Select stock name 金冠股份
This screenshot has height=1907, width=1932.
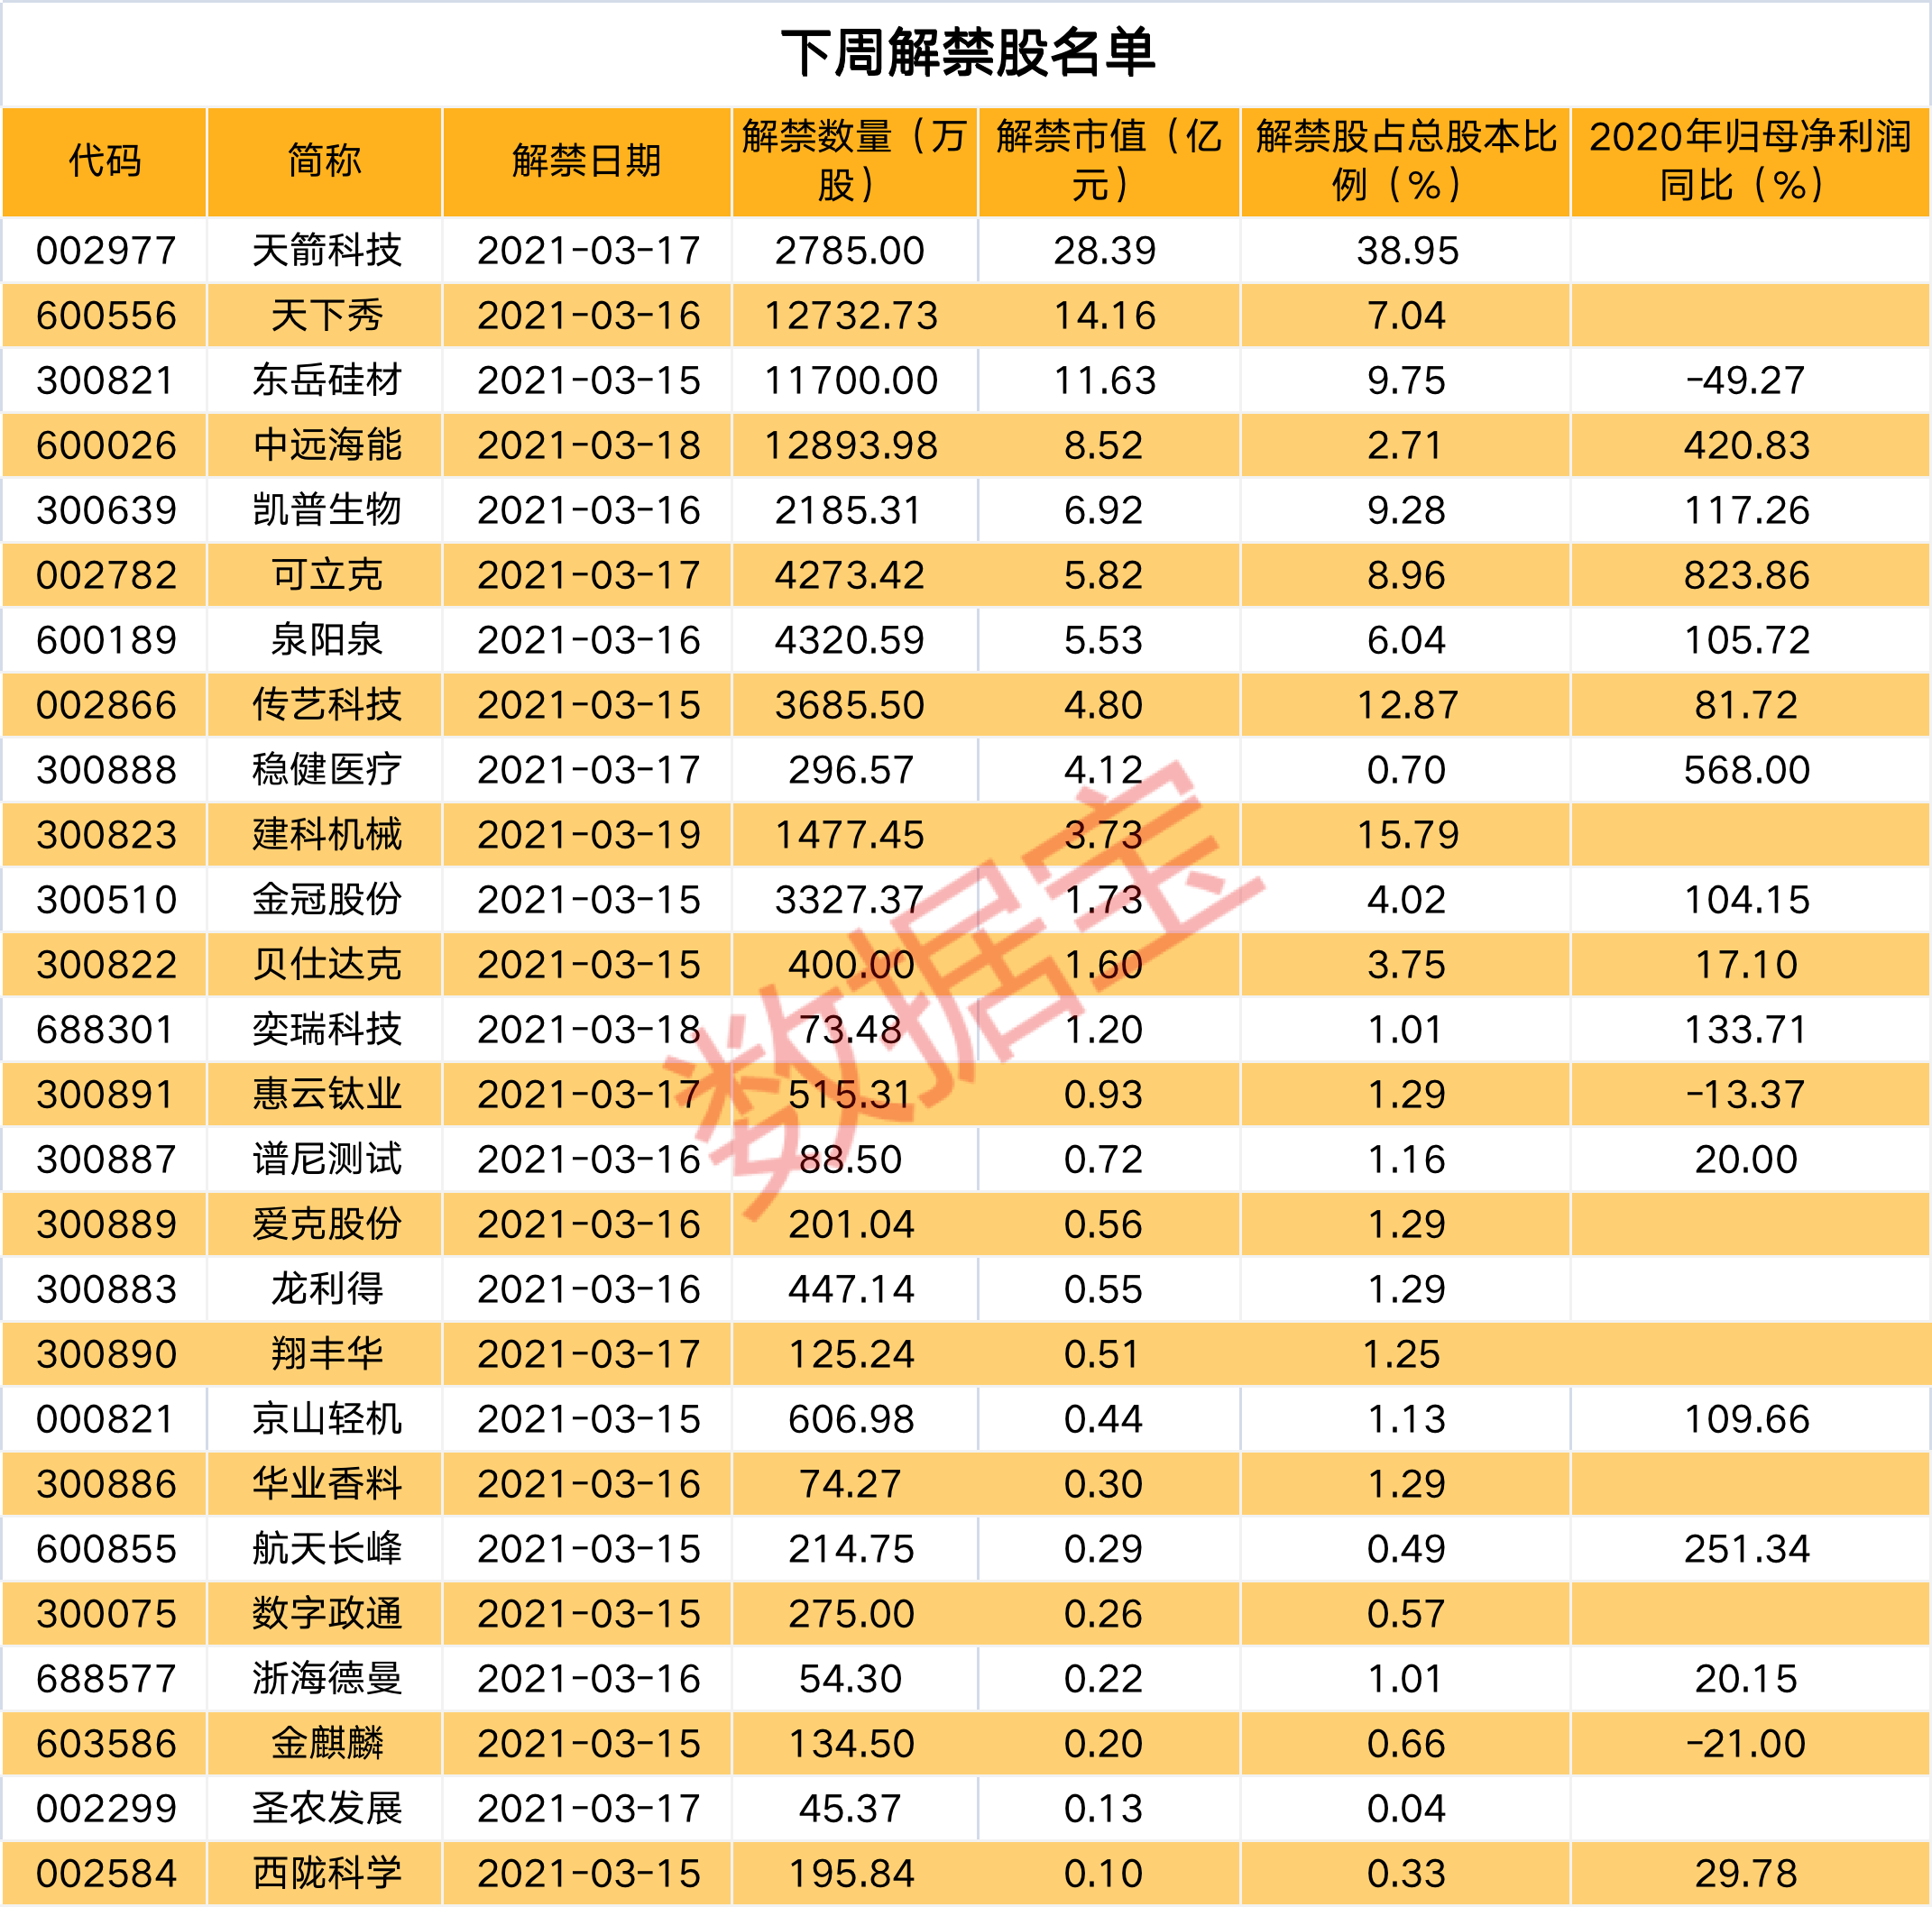click(x=326, y=900)
